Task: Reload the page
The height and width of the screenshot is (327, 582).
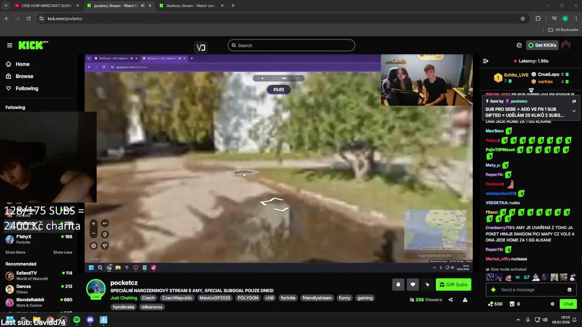Action: click(28, 19)
